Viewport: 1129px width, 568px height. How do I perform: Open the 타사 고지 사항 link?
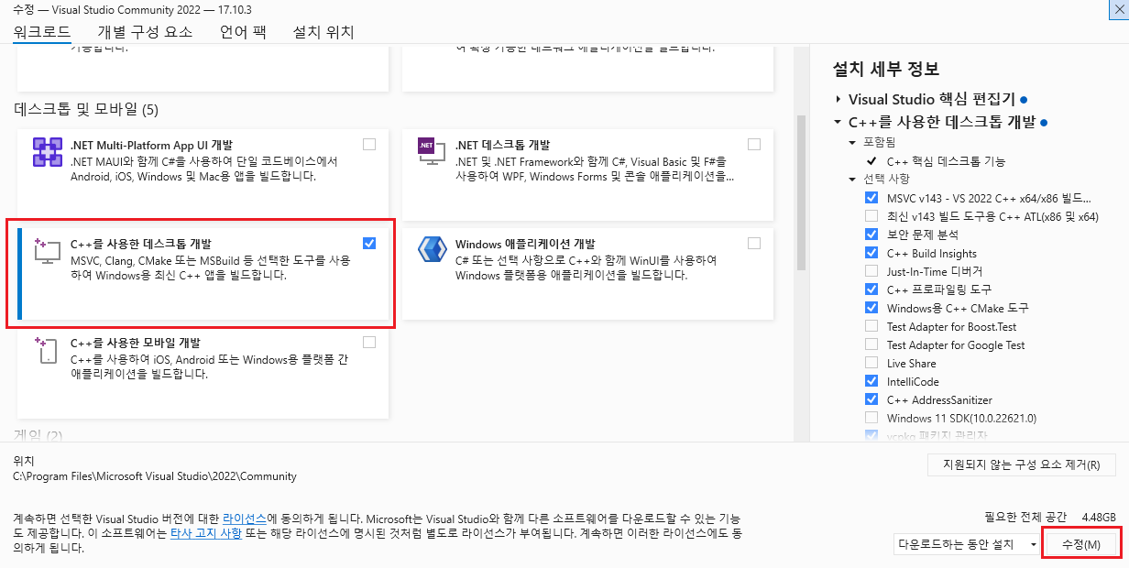(206, 533)
